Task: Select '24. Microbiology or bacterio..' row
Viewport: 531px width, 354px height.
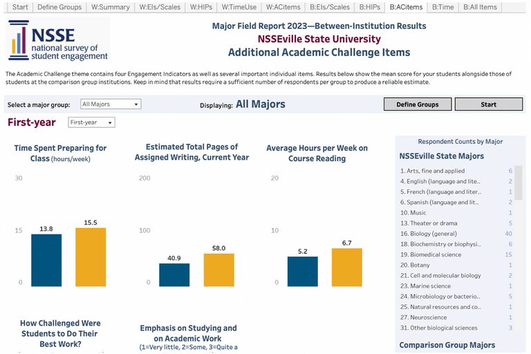Action: coord(456,297)
